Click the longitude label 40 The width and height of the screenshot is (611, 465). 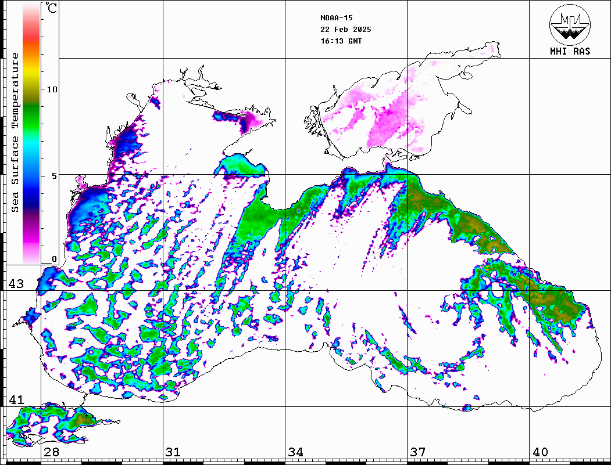point(539,452)
